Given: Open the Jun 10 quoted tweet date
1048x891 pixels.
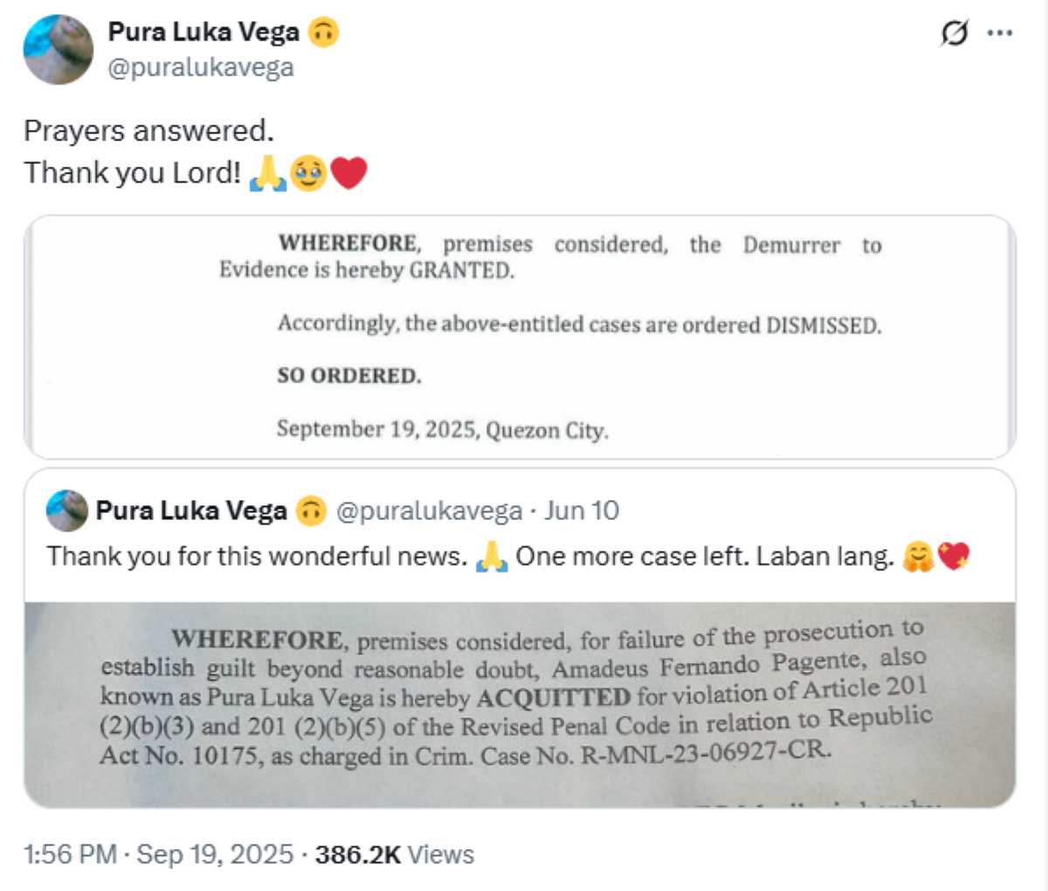Looking at the screenshot, I should pos(582,511).
